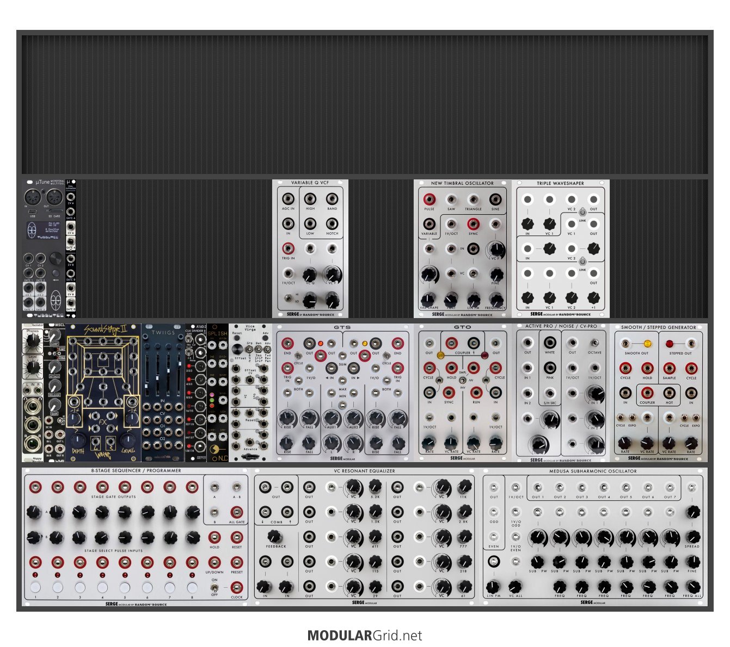Turn the PORT knob on New Timbral Oscillator
Screen dimensions: 730x647
[451, 298]
